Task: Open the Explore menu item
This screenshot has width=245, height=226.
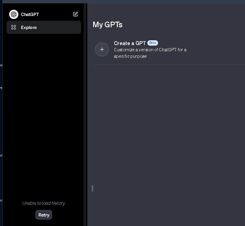Action: click(44, 27)
